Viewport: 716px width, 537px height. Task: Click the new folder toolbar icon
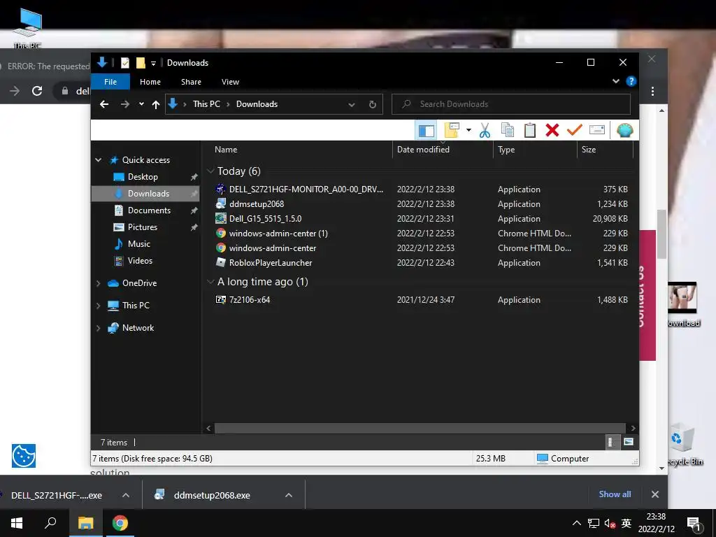point(452,130)
